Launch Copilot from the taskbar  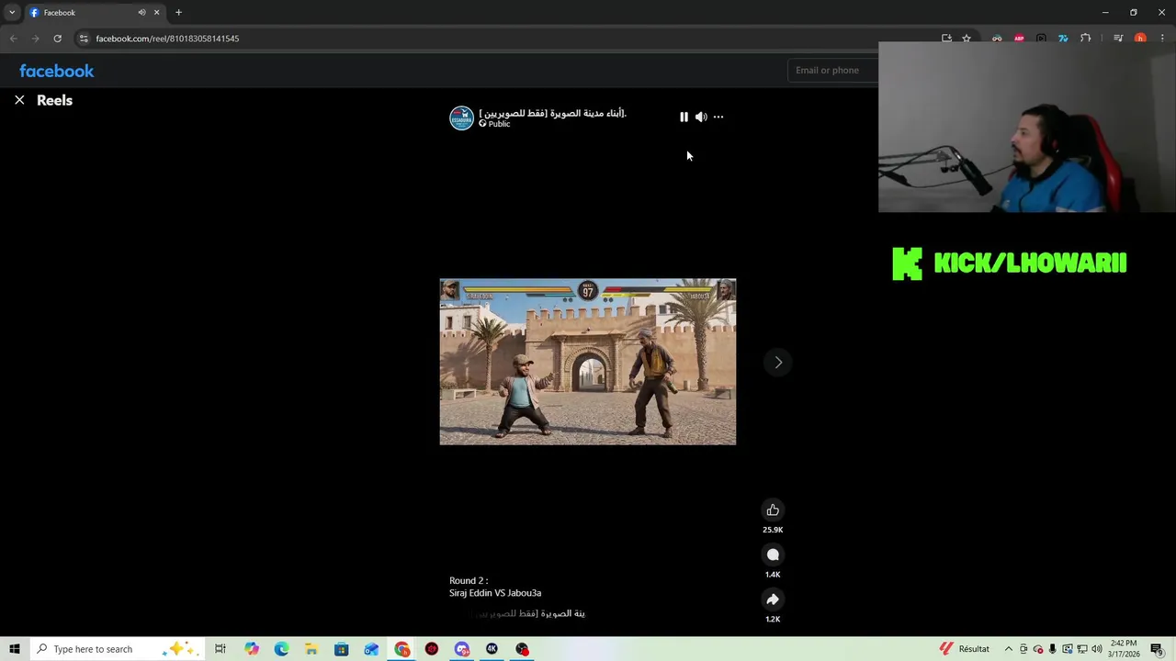(252, 649)
